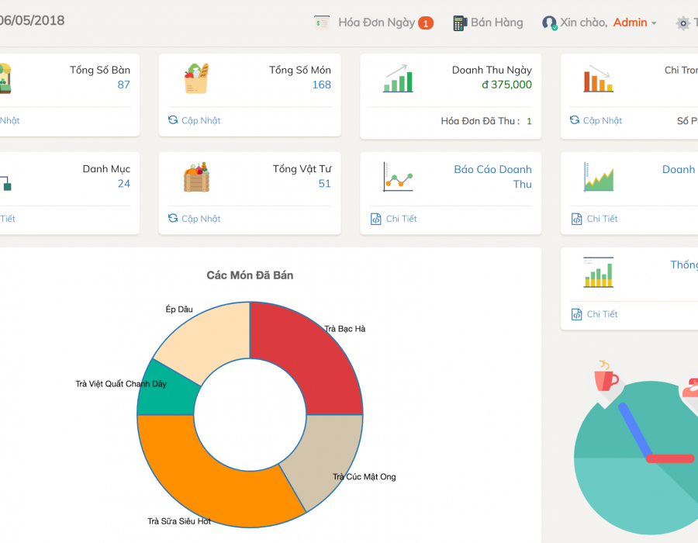Screen dimensions: 698x543
Task: Expand the Admin dropdown arrow
Action: (x=654, y=23)
